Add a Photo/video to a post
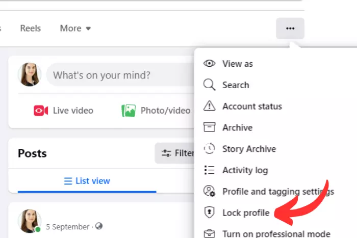This screenshot has width=357, height=238. click(156, 111)
